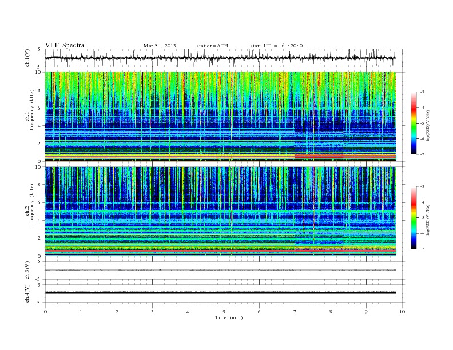453x350 pixels.
Task: Click time axis tick label '2'
Action: tap(117, 312)
